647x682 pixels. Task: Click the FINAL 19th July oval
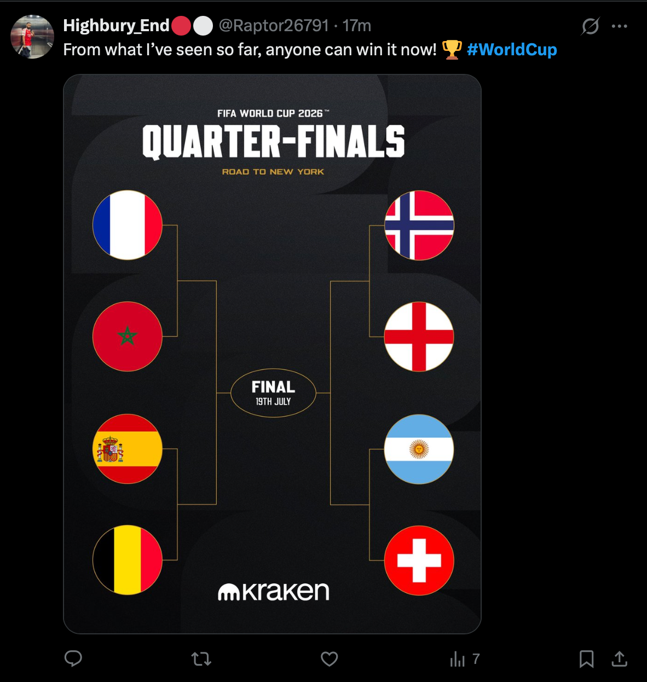(x=273, y=393)
